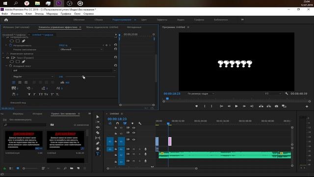
Task: Open Program monitor zoom level dropdown
Action: coord(201,93)
